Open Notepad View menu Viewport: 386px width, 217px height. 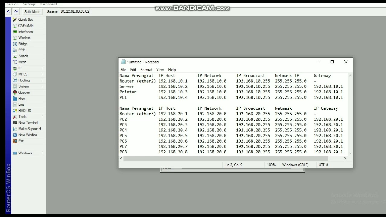(x=160, y=70)
